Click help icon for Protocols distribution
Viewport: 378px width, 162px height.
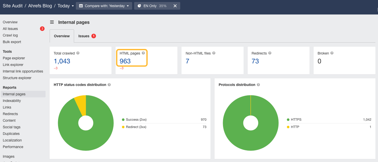(x=258, y=85)
